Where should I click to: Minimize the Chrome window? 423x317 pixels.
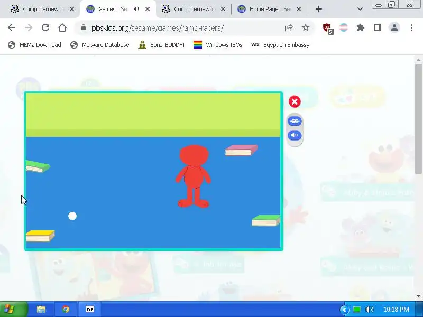coord(379,5)
